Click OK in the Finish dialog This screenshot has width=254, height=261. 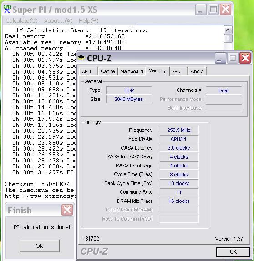tap(40, 246)
